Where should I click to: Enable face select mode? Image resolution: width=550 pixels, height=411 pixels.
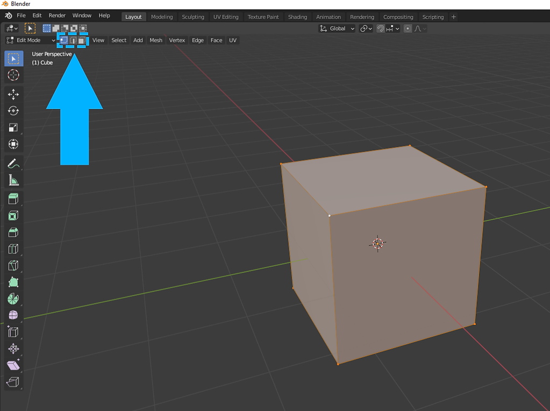(82, 40)
